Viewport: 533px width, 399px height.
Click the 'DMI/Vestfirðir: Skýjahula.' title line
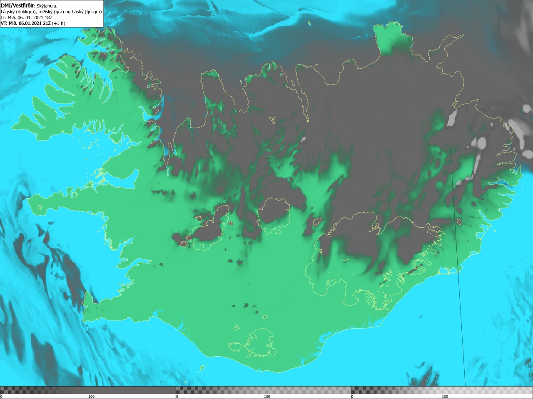(x=29, y=5)
